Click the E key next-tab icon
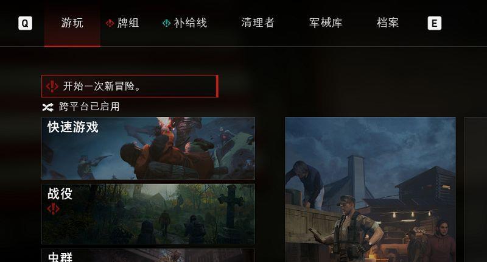The height and width of the screenshot is (262, 487). [x=434, y=23]
